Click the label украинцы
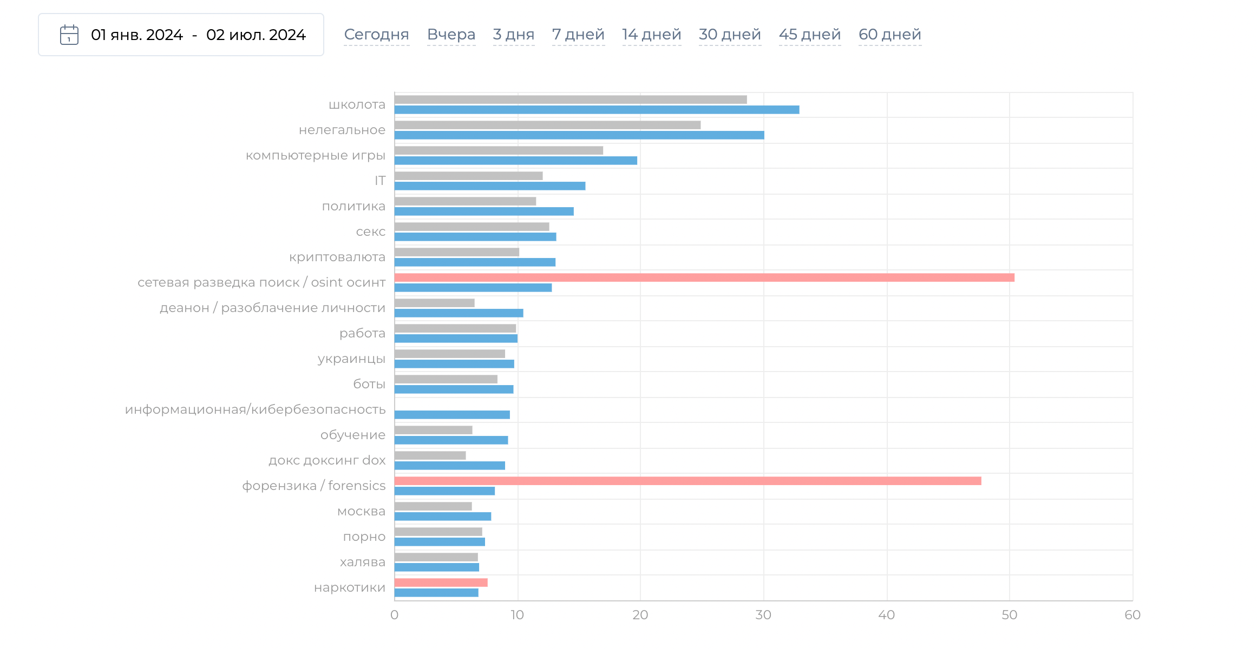1257x649 pixels. click(x=351, y=359)
